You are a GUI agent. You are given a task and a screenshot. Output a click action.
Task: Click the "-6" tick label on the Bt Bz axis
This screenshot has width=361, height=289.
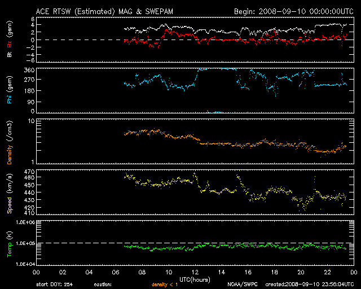pyautogui.click(x=30, y=60)
